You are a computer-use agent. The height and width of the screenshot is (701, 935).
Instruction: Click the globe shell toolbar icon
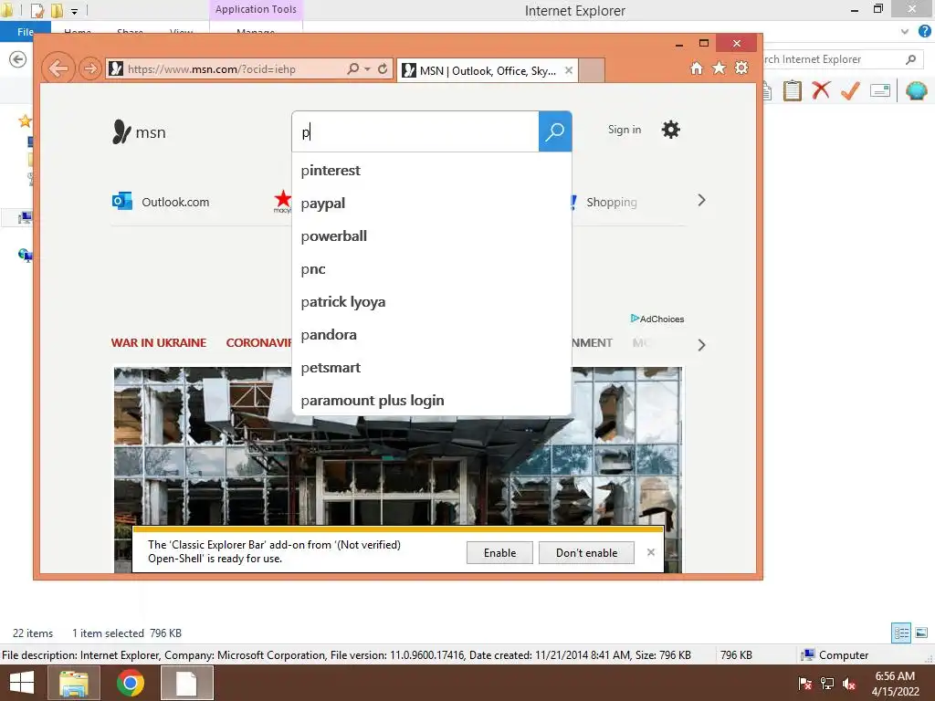click(x=917, y=90)
